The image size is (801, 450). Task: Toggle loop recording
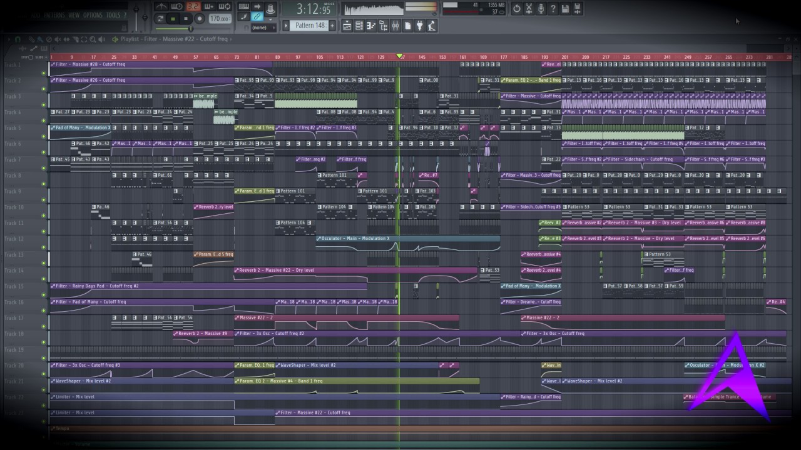(225, 6)
